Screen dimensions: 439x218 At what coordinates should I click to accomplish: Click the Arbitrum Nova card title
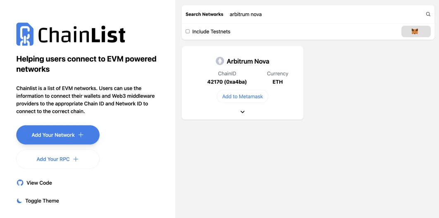[248, 61]
